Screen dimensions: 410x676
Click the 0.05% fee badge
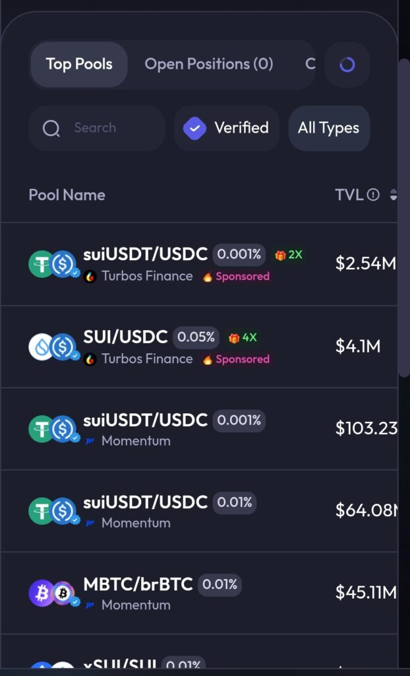click(x=196, y=337)
